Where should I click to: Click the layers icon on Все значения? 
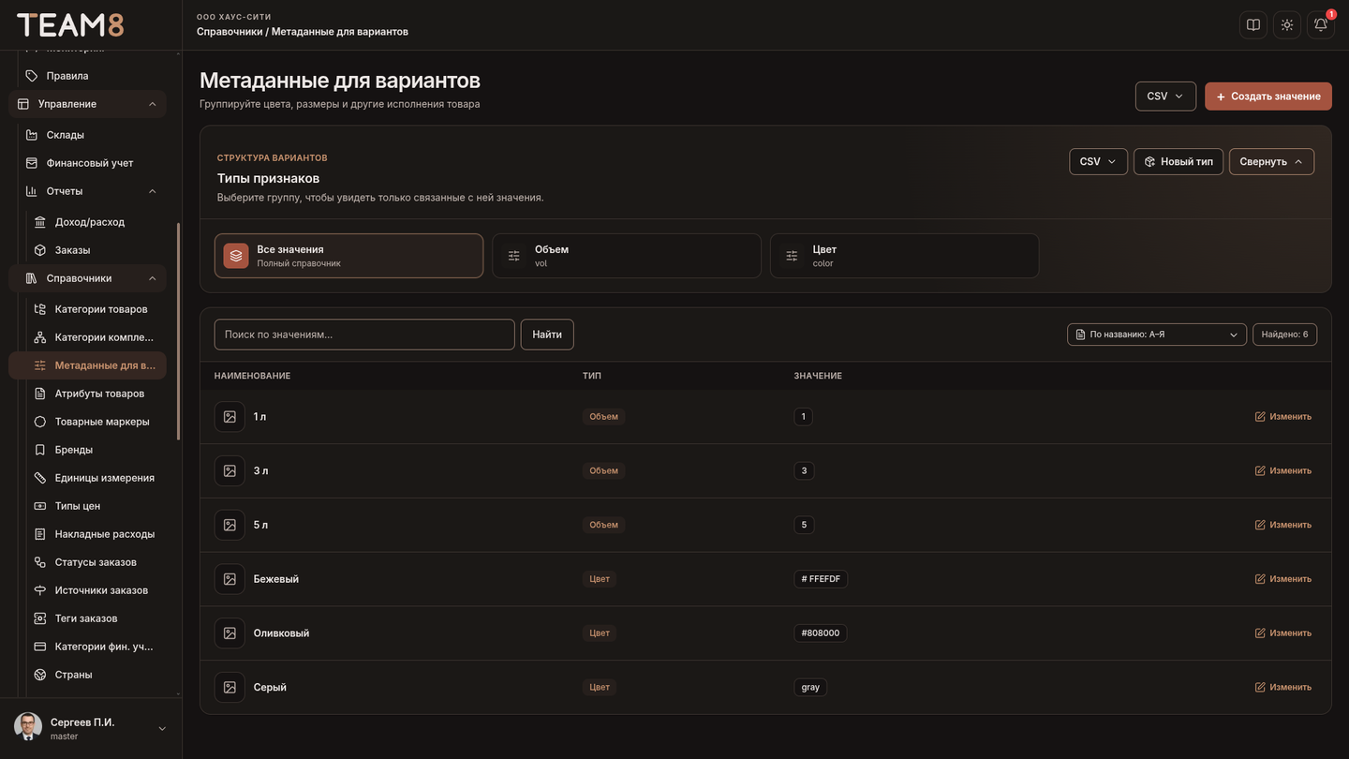[x=236, y=256]
